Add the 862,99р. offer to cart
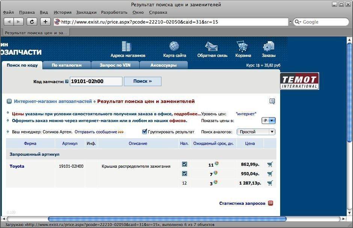The image size is (353, 228). [x=270, y=164]
